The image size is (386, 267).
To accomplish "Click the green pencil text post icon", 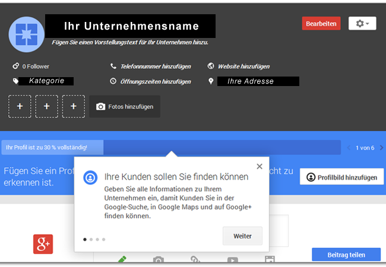I will pos(122,259).
